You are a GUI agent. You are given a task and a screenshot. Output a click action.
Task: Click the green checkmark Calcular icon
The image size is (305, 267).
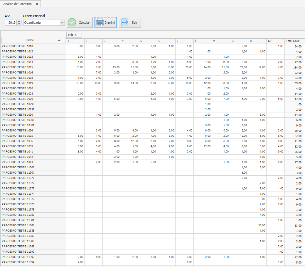[x=72, y=23]
